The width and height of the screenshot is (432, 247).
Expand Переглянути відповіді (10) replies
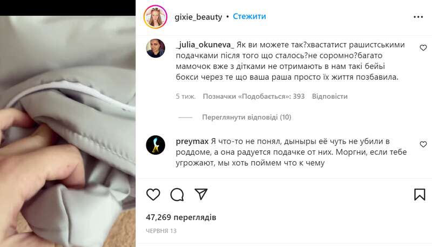pos(247,117)
